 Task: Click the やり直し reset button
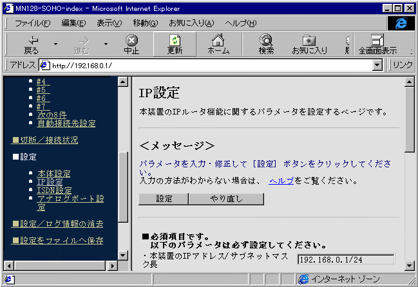(226, 199)
